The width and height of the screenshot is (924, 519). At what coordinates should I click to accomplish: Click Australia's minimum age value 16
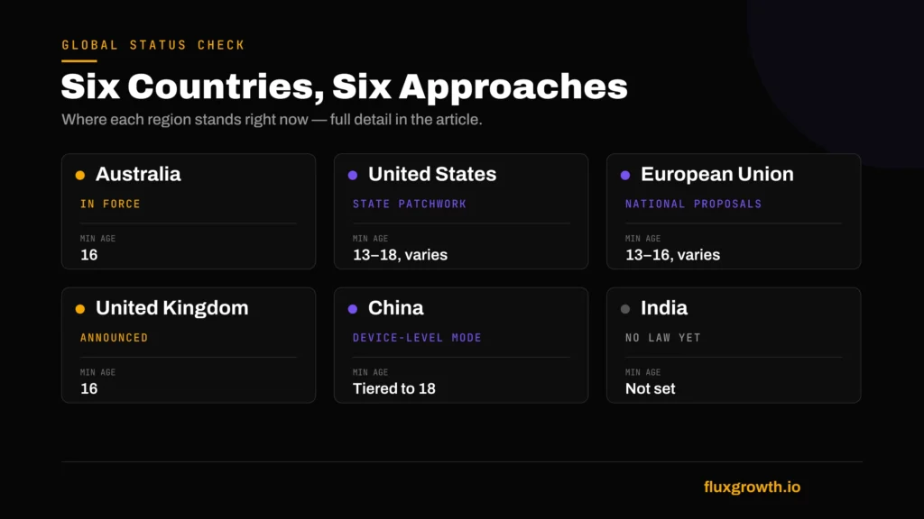89,255
